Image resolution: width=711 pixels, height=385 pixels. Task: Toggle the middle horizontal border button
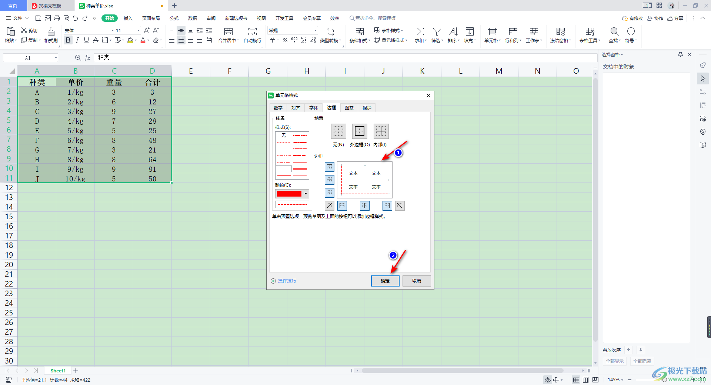click(x=330, y=180)
